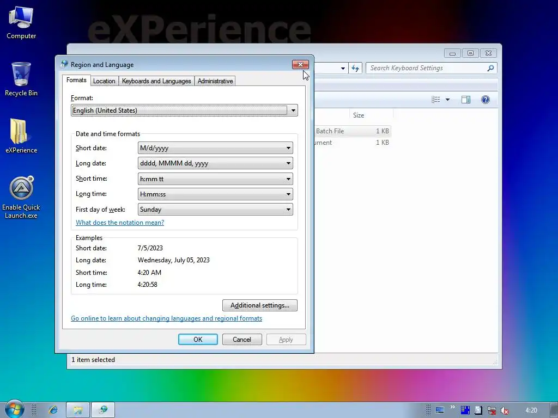Click the 4:20:58 long time example
This screenshot has width=558, height=418.
pos(147,285)
